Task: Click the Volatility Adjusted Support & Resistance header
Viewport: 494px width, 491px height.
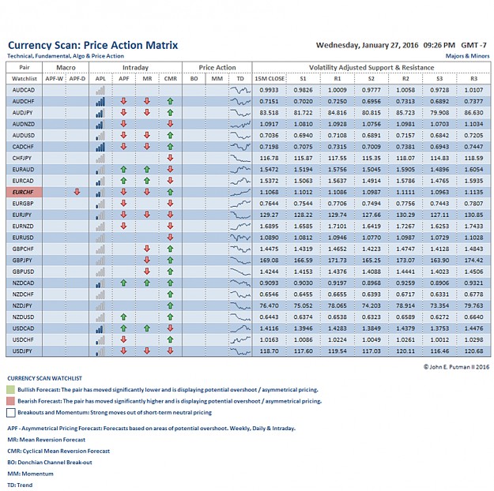Action: point(371,67)
